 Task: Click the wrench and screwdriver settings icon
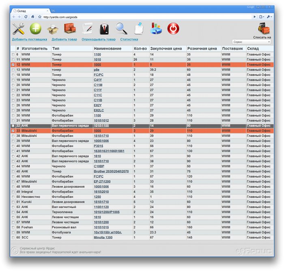tap(19, 28)
